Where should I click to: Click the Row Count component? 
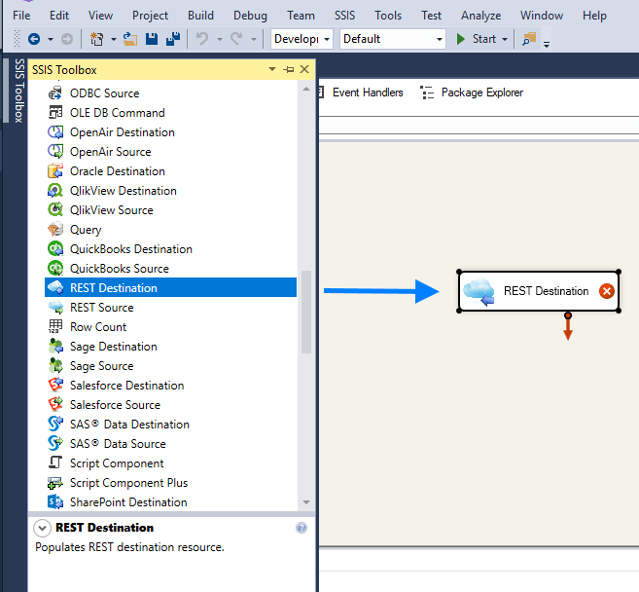tap(97, 327)
